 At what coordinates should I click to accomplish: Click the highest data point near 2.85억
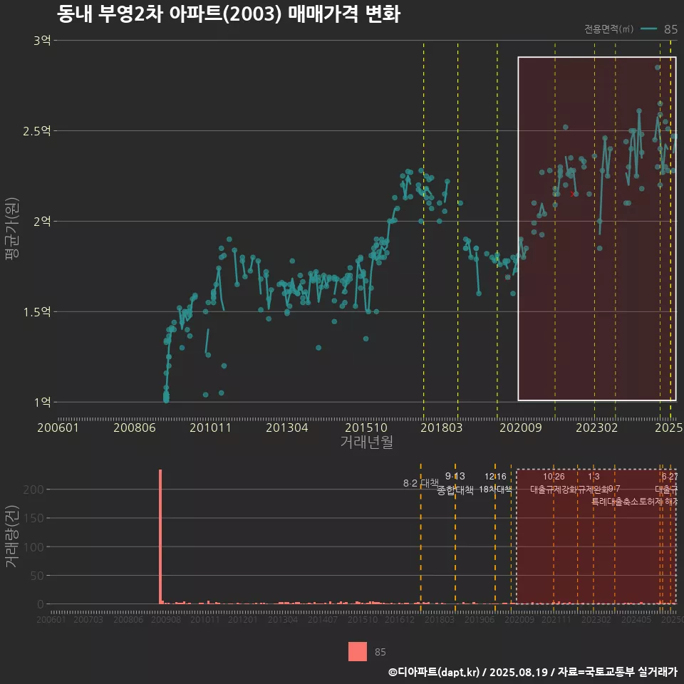coord(658,68)
